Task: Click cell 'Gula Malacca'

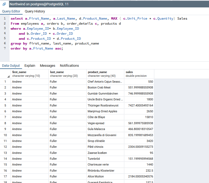Action: [x=105, y=129]
